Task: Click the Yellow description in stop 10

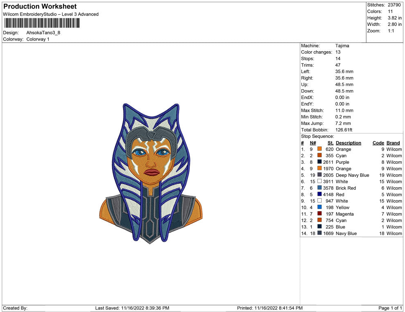Action: pos(342,207)
